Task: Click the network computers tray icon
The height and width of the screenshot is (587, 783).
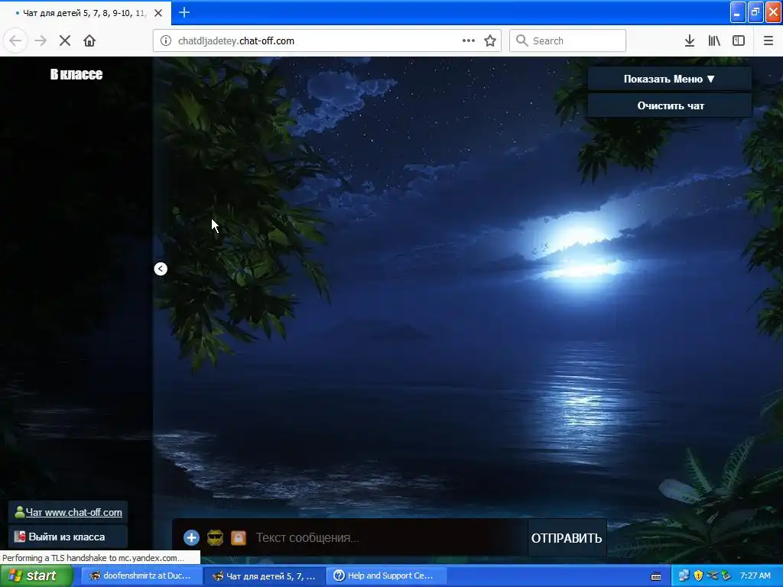Action: [x=684, y=576]
